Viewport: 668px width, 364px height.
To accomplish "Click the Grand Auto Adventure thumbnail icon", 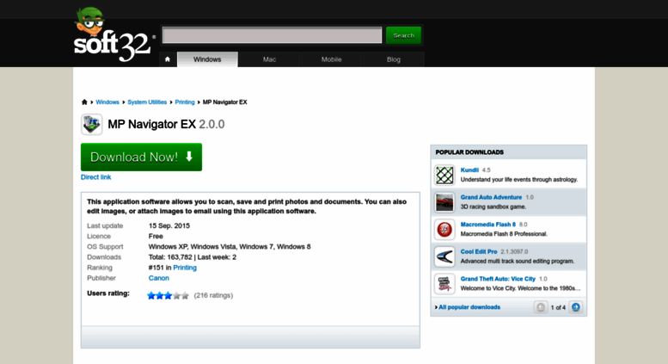I will coord(444,202).
